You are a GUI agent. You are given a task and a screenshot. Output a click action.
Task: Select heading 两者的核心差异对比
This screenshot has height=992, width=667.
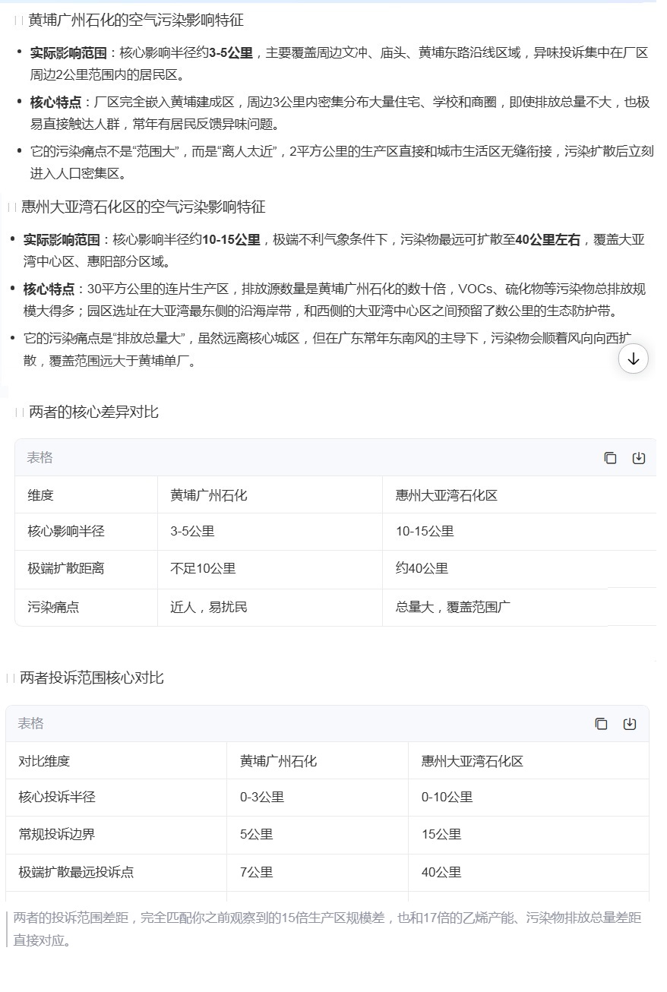[94, 412]
